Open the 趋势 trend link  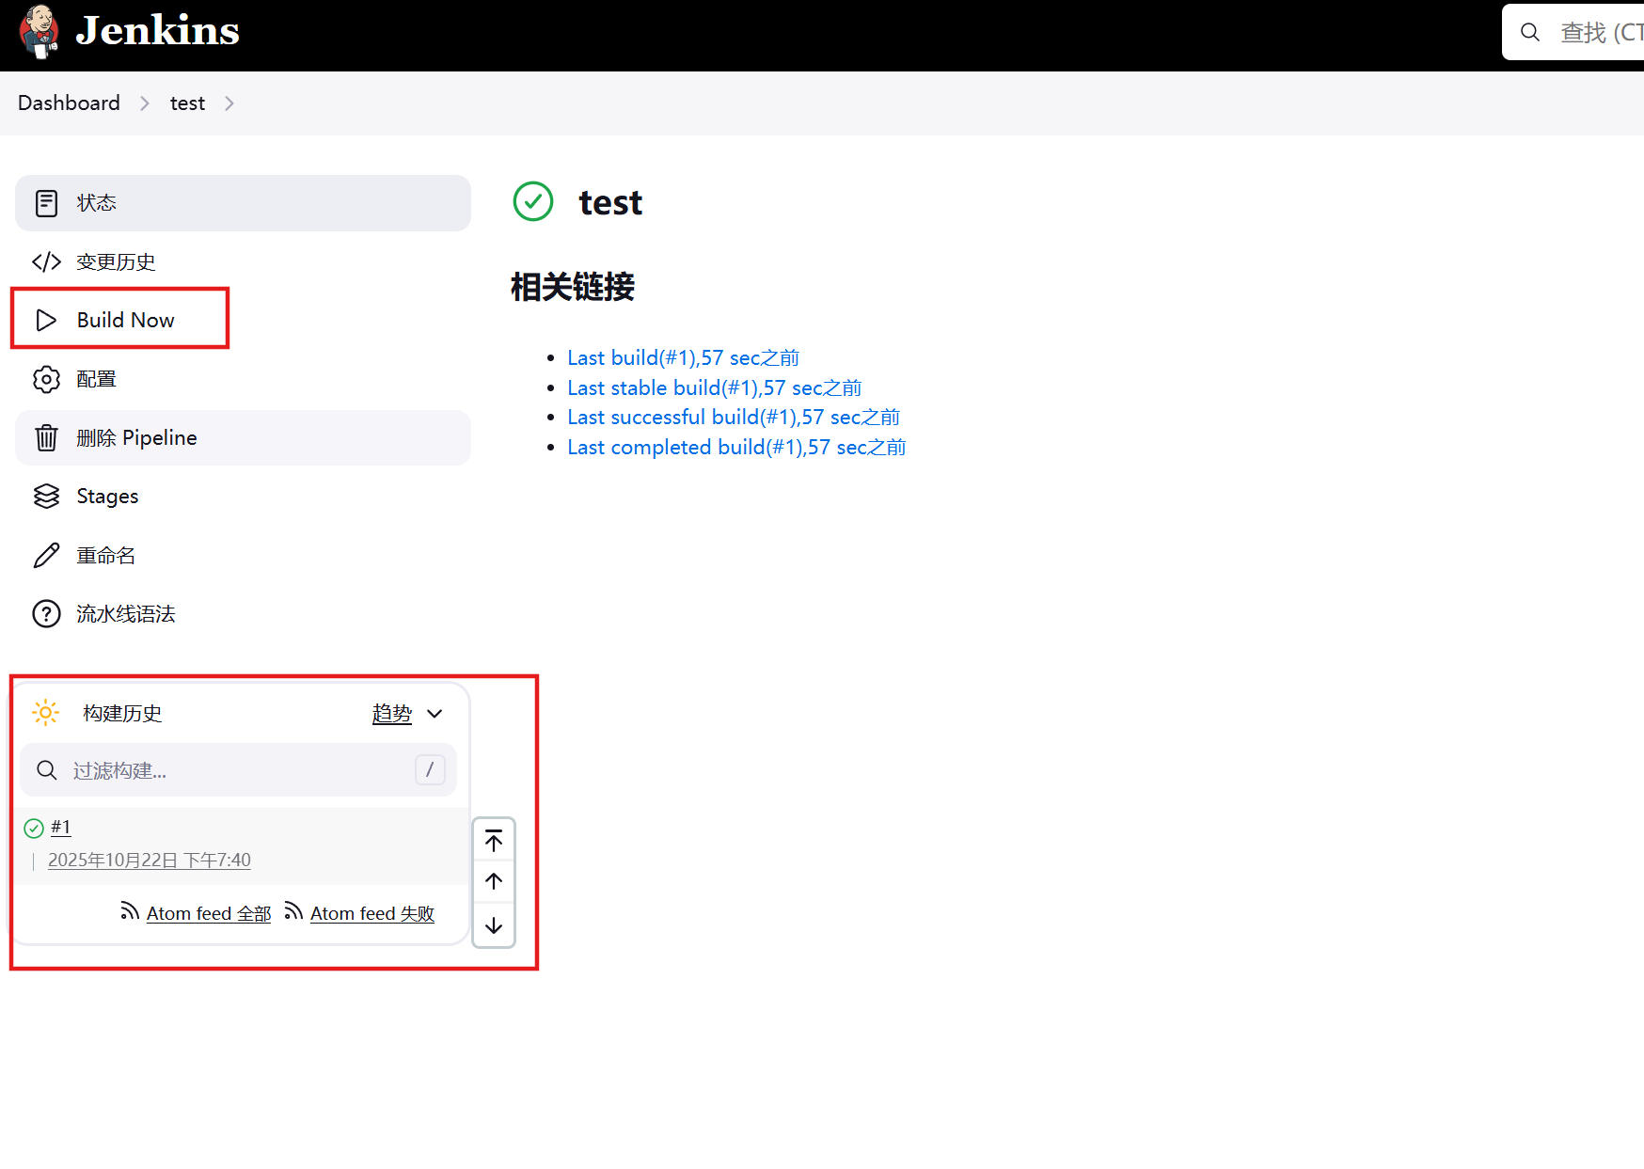pyautogui.click(x=392, y=713)
